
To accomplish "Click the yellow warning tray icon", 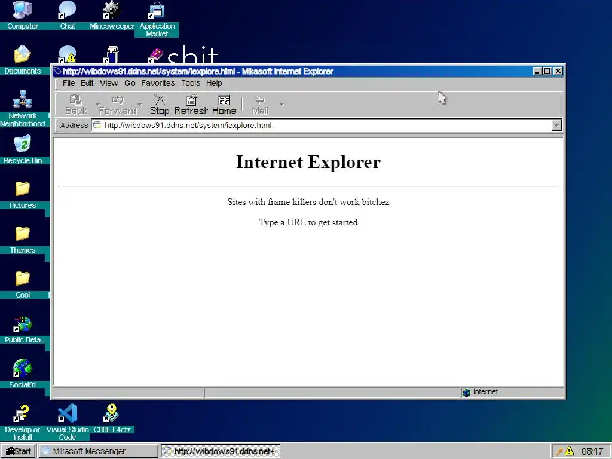I will click(569, 451).
